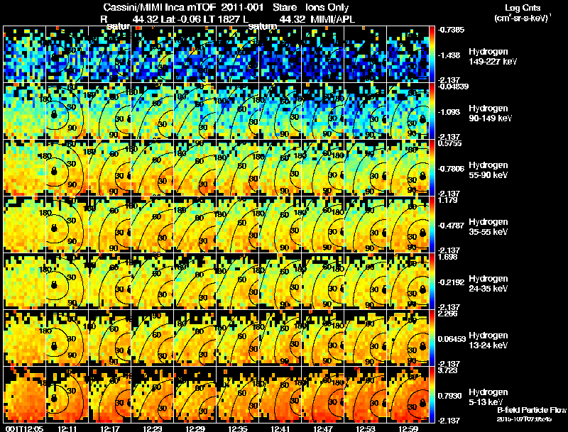Image resolution: width=568 pixels, height=432 pixels.
Task: Click the scale value '-0.7365'
Action: (451, 30)
